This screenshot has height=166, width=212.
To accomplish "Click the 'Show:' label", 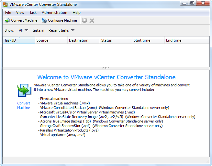I will (9, 30).
